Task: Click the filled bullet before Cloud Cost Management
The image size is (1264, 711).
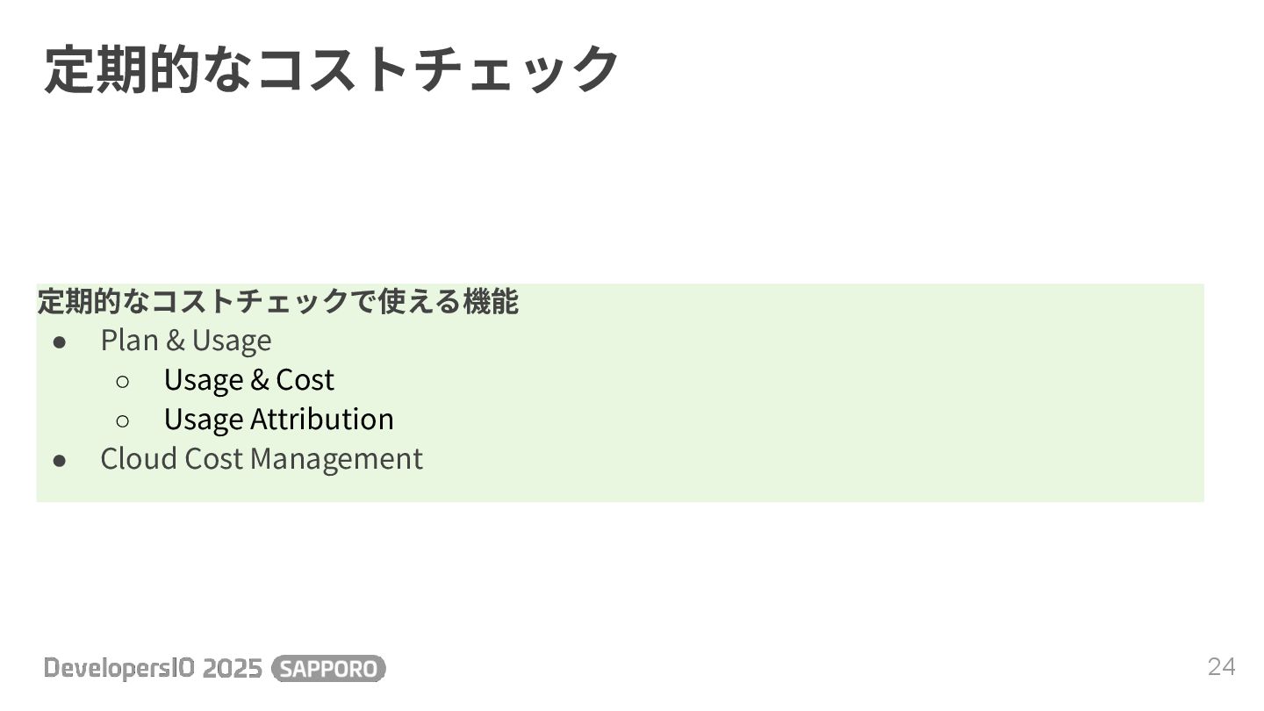Action: [x=60, y=460]
